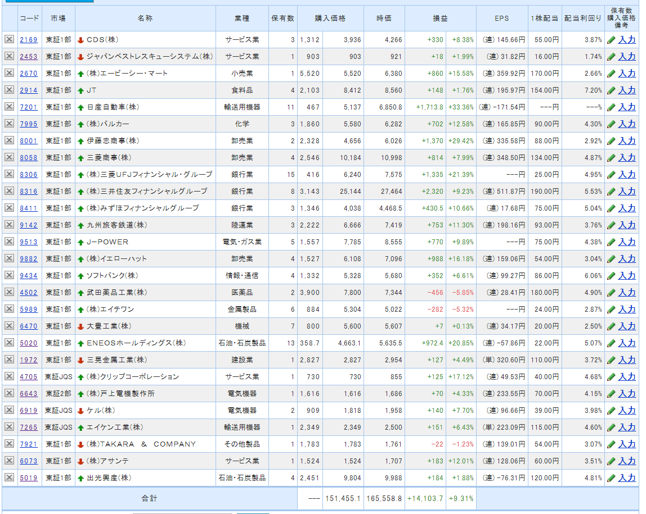Delete the CDS(株) row with X icon
The height and width of the screenshot is (514, 646).
coord(9,39)
